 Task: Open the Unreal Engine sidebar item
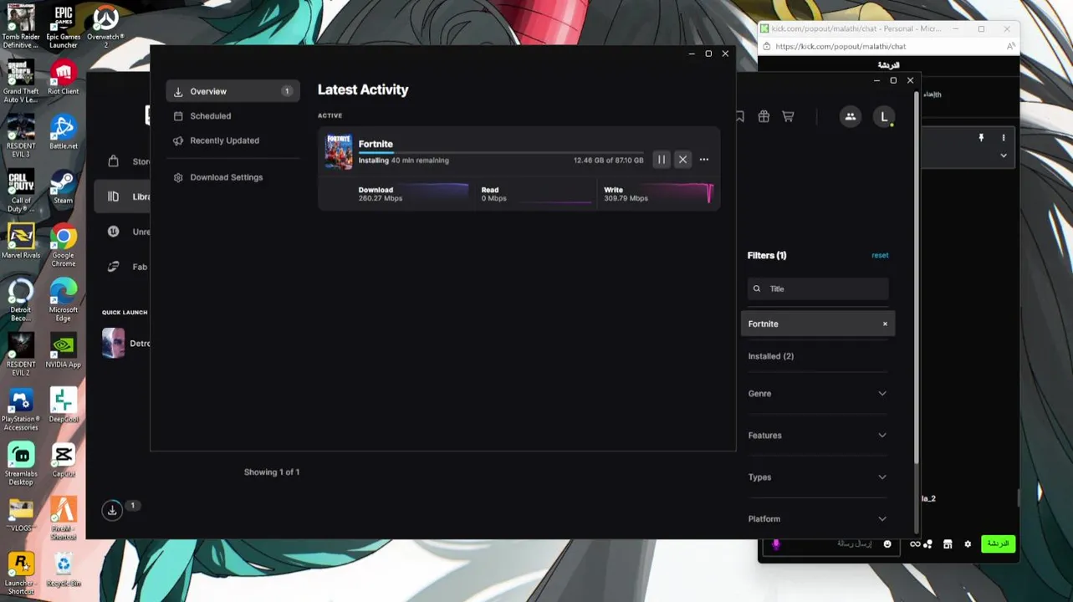point(128,232)
